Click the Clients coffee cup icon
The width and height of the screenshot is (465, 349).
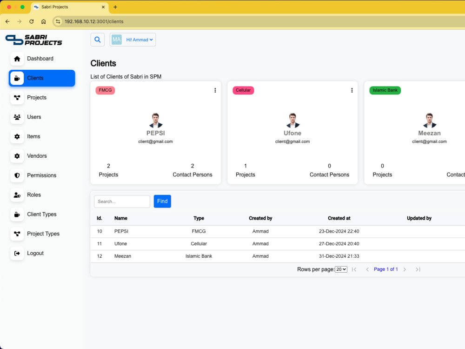[17, 78]
